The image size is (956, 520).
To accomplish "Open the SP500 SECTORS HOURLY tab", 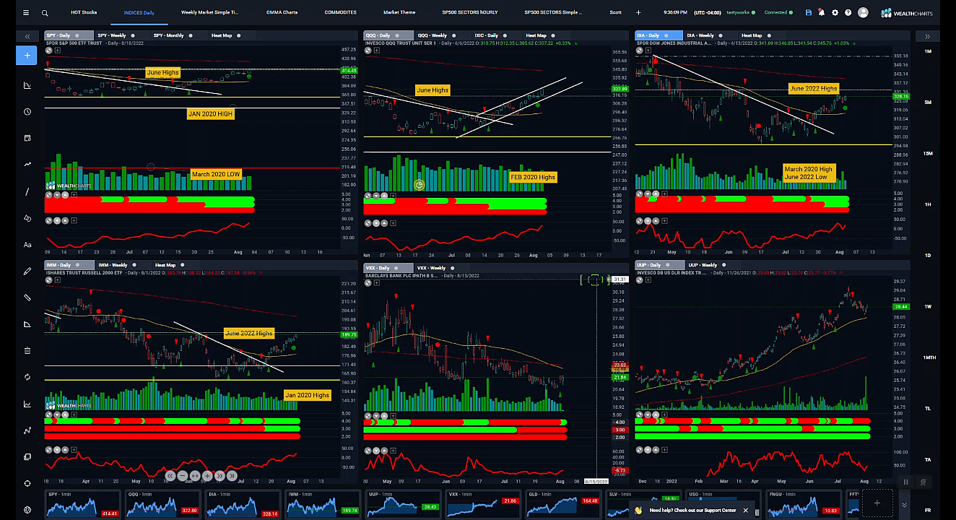I will point(470,12).
